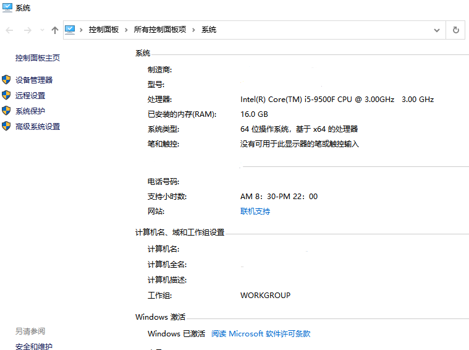Image resolution: width=469 pixels, height=350 pixels.
Task: Click the shield icon beside 系统保护
Action: [x=6, y=111]
